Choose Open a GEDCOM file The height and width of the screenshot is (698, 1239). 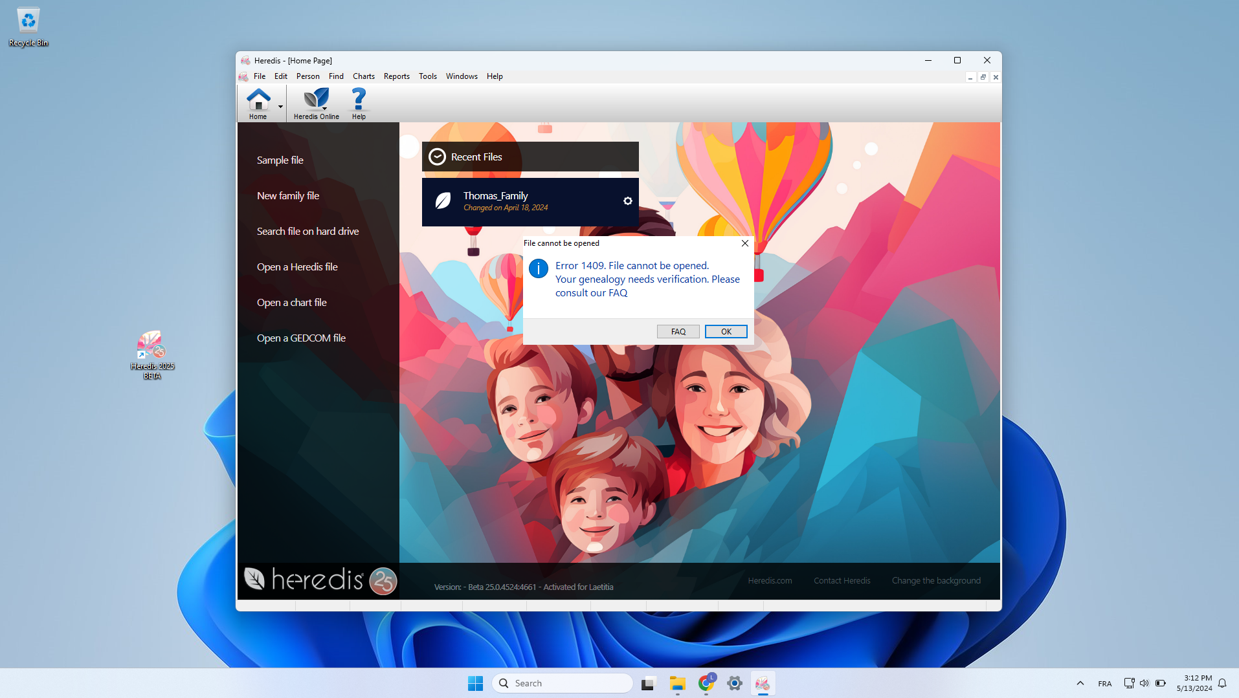coord(301,338)
